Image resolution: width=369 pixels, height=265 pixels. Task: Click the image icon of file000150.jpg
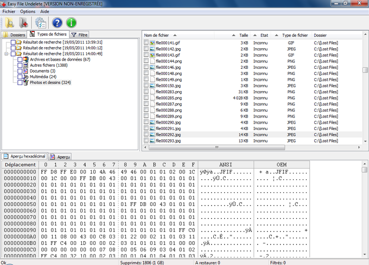point(152,86)
